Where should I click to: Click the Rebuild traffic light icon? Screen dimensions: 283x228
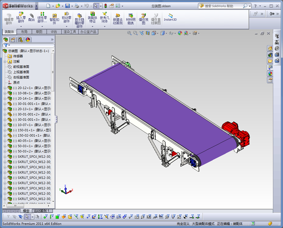click(x=106, y=6)
